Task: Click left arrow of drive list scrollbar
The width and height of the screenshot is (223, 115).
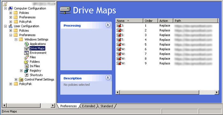Action: [x=118, y=92]
